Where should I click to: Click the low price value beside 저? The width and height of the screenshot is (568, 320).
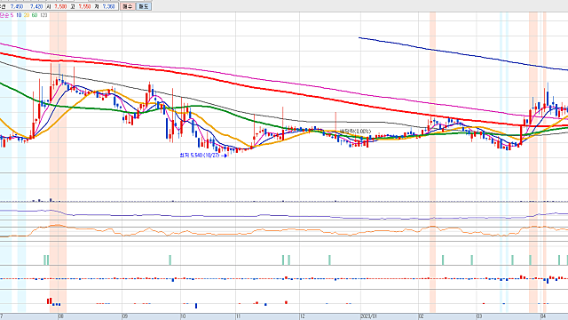108,6
